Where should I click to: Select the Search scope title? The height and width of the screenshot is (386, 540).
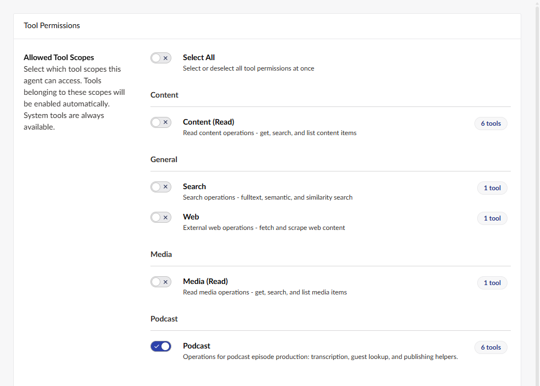click(194, 186)
